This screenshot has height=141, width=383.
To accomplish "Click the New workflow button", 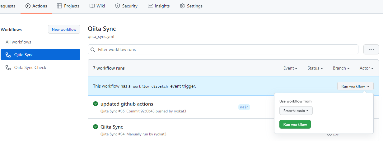I will [x=64, y=30].
